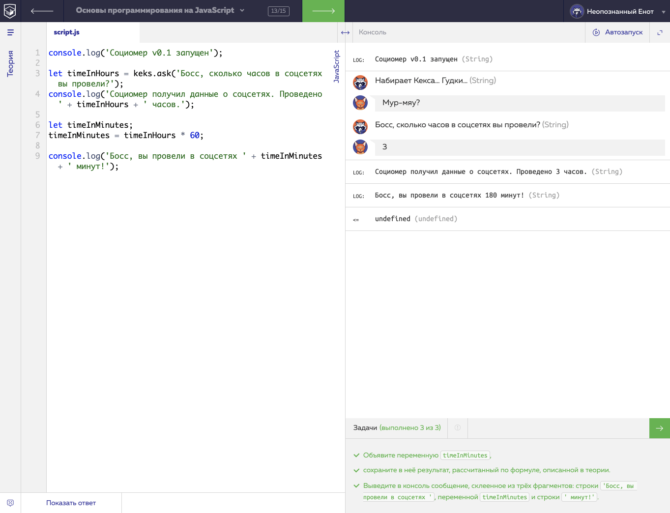
Task: Go to next lesson with green arrow
Action: (323, 11)
